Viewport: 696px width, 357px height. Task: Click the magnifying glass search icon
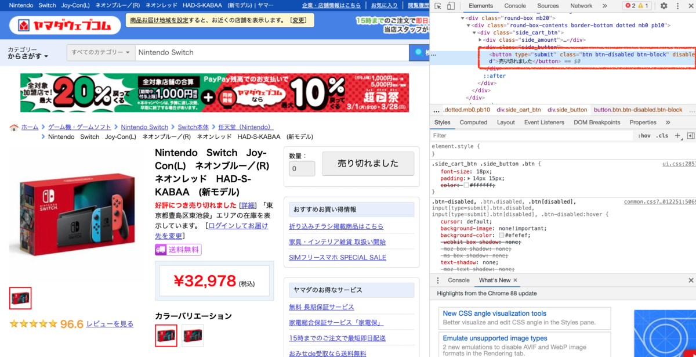coord(419,52)
